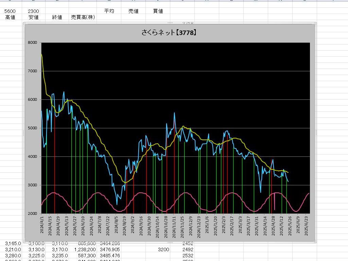The height and width of the screenshot is (261, 348).
Task: Click the 2000 y-axis label
Action: pyautogui.click(x=32, y=213)
